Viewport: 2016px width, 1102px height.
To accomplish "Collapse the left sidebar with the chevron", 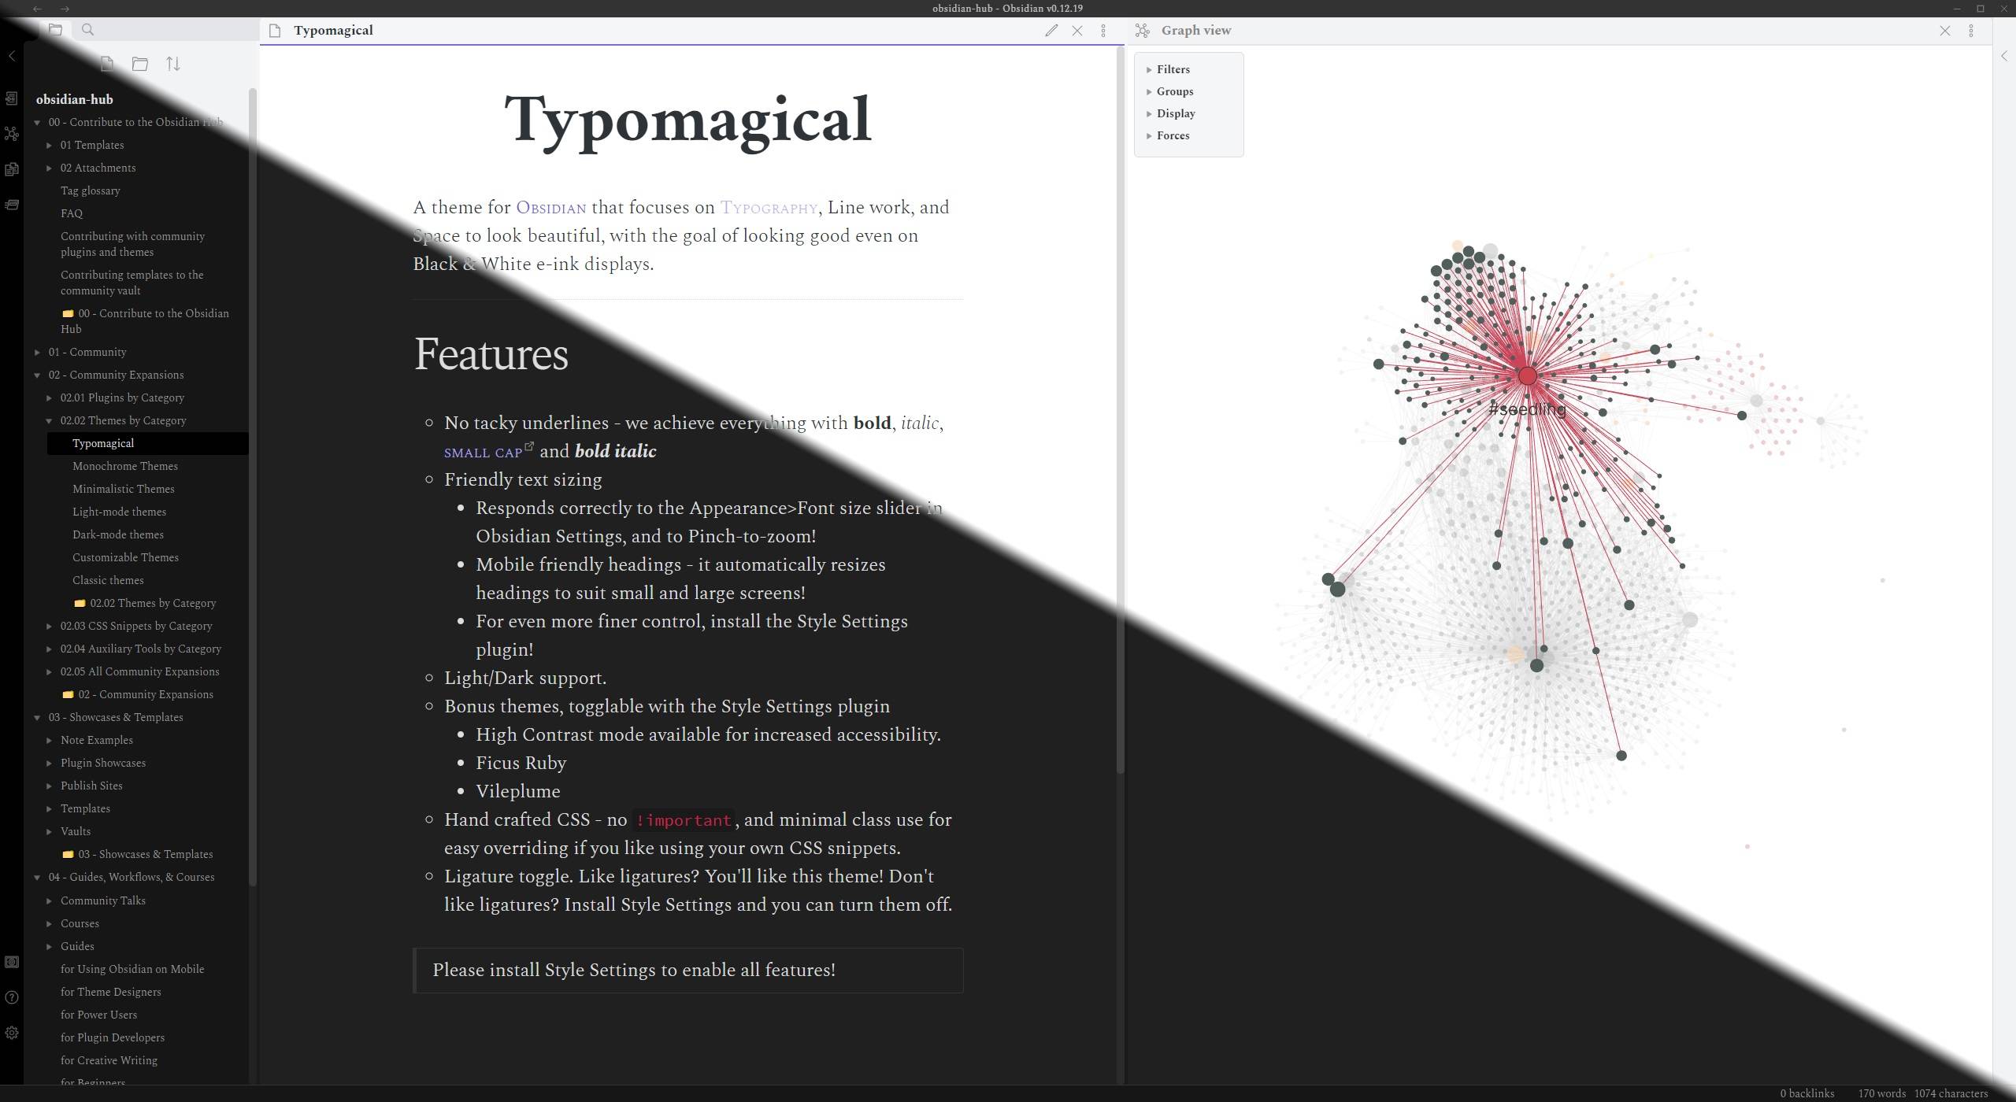I will 11,56.
